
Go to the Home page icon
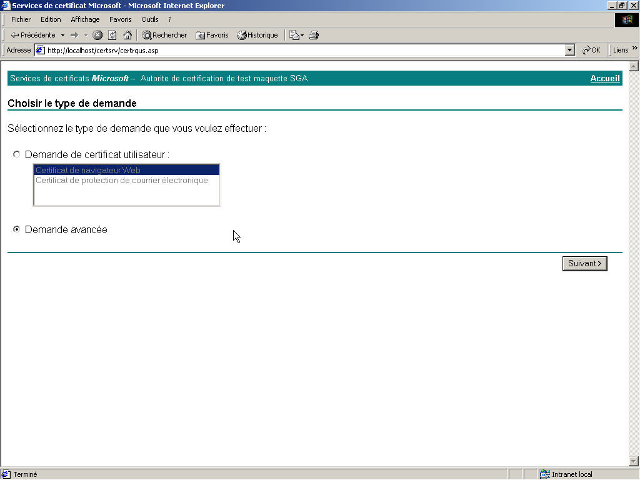(127, 35)
